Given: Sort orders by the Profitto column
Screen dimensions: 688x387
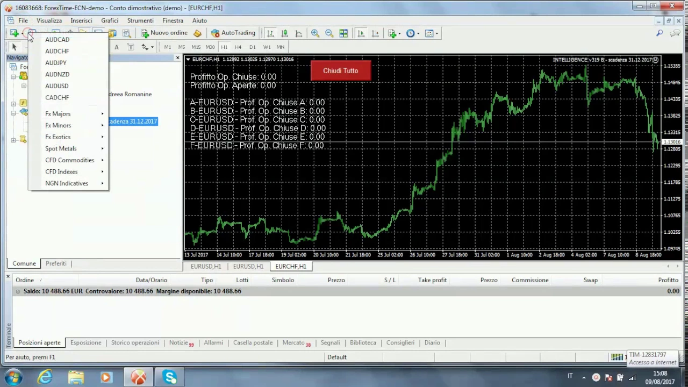Looking at the screenshot, I should tap(668, 280).
